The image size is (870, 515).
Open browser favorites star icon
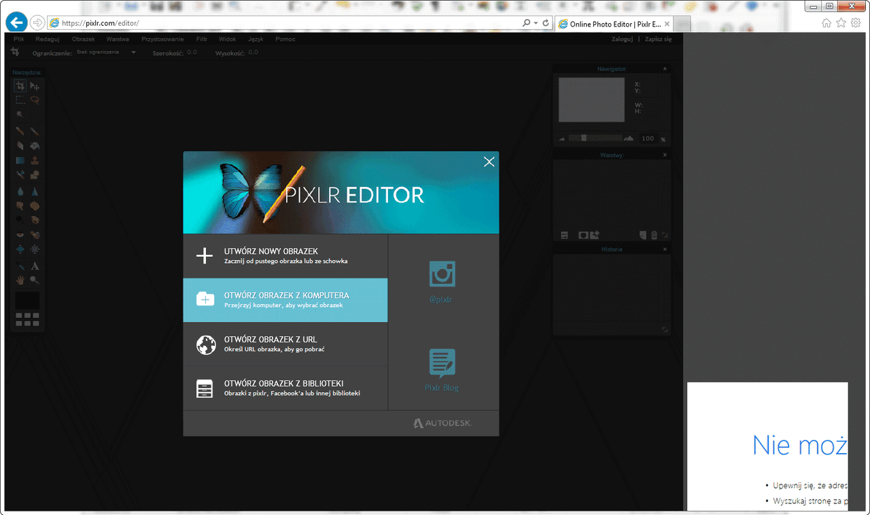(x=841, y=22)
